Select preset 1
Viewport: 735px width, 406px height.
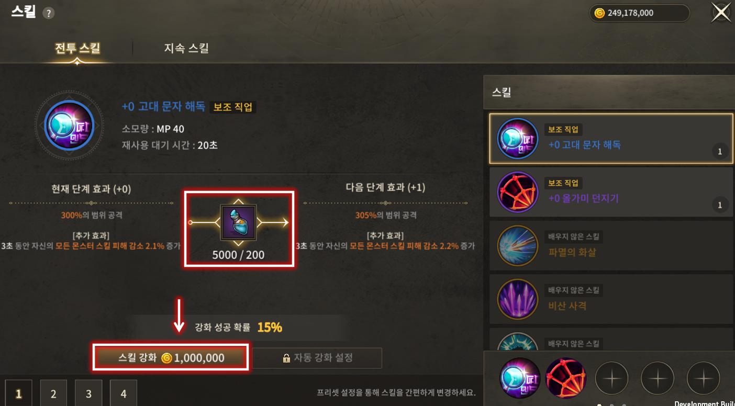pyautogui.click(x=18, y=393)
